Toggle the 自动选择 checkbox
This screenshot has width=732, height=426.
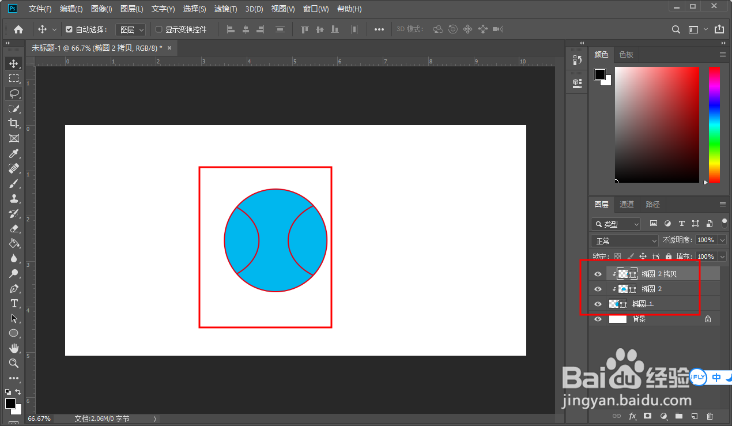point(69,29)
